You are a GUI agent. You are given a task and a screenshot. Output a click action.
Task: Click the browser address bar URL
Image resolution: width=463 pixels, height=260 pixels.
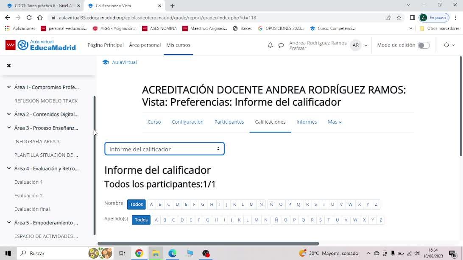[157, 18]
